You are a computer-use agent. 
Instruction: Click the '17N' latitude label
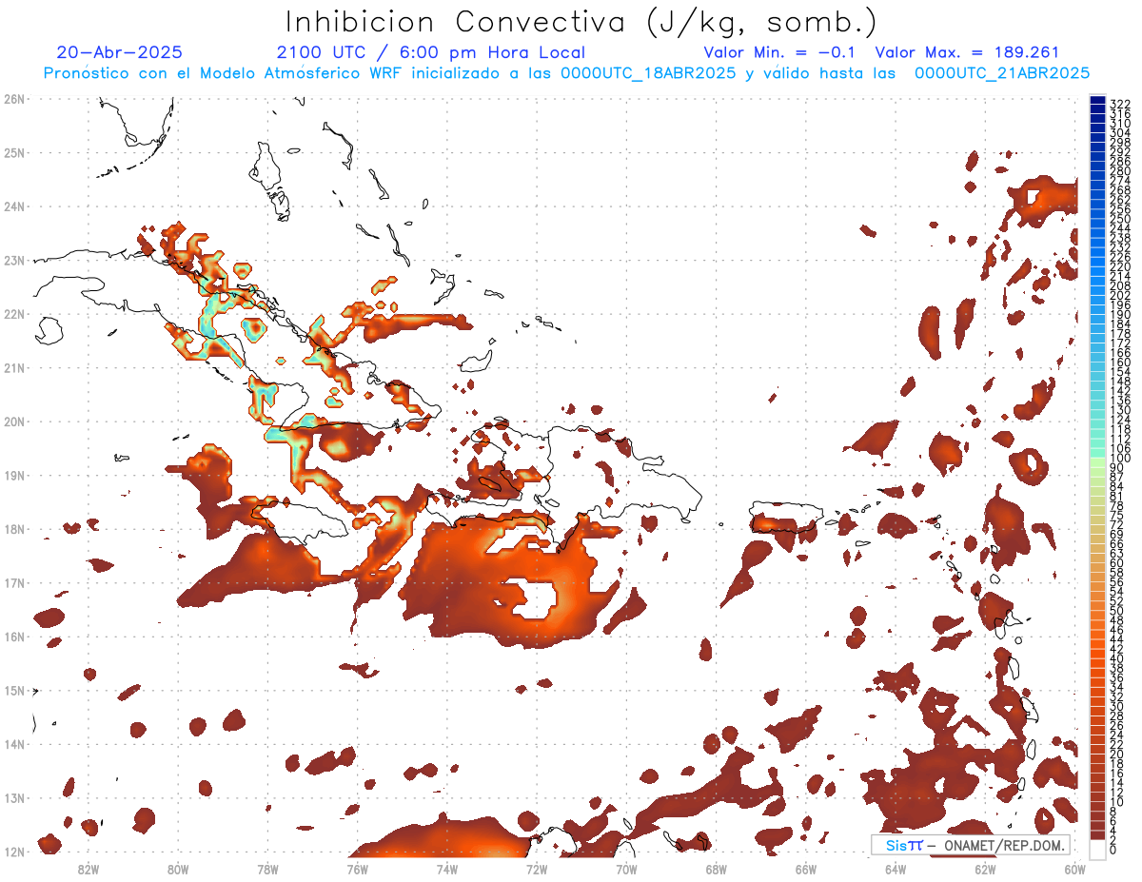(x=13, y=582)
